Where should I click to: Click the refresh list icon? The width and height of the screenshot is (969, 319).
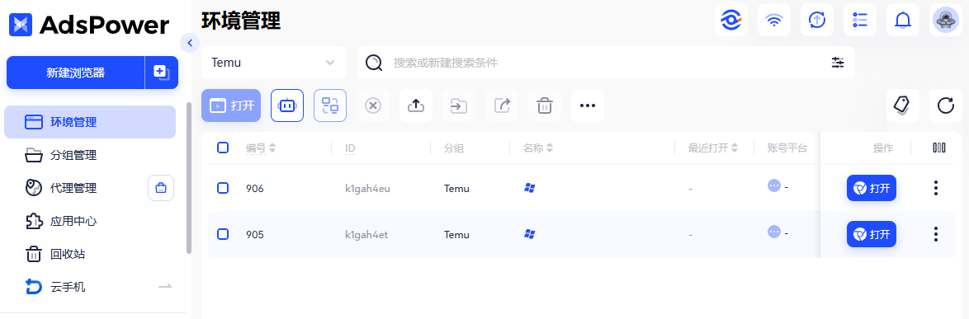coord(946,106)
